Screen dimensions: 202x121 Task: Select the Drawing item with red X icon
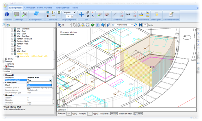point(11,67)
